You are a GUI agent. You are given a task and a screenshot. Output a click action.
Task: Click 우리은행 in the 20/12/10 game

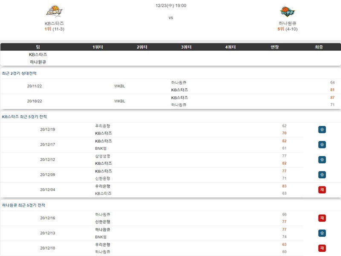coord(103,244)
